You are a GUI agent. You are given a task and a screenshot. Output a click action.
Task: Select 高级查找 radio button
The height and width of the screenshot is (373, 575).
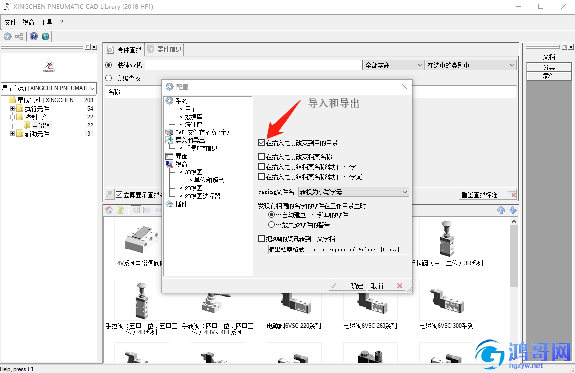pyautogui.click(x=109, y=78)
